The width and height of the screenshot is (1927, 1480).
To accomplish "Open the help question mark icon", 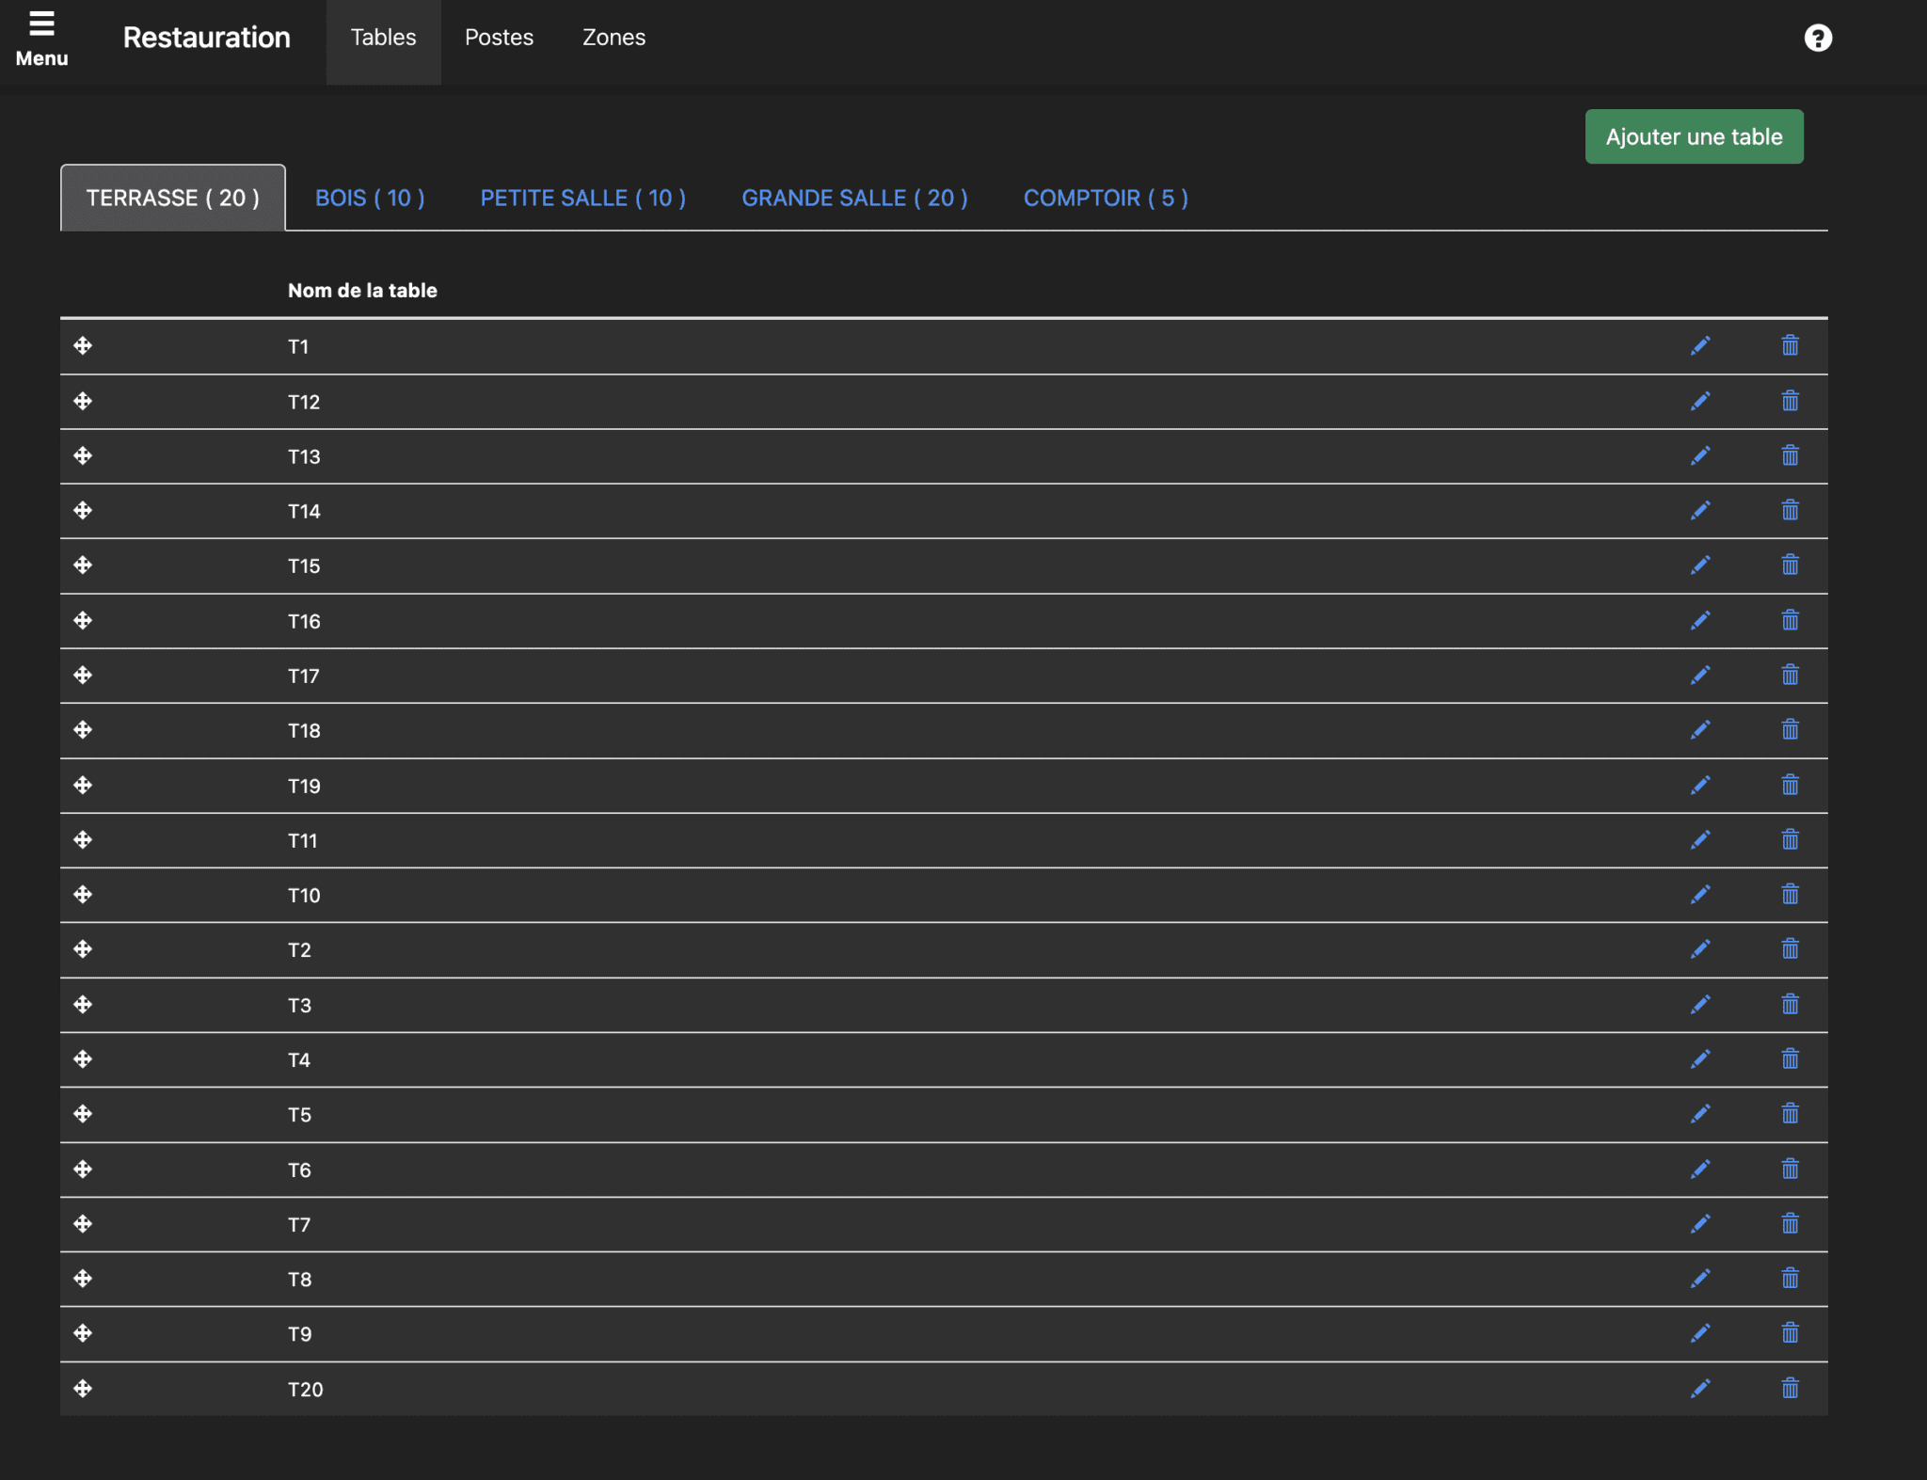I will click(x=1818, y=38).
